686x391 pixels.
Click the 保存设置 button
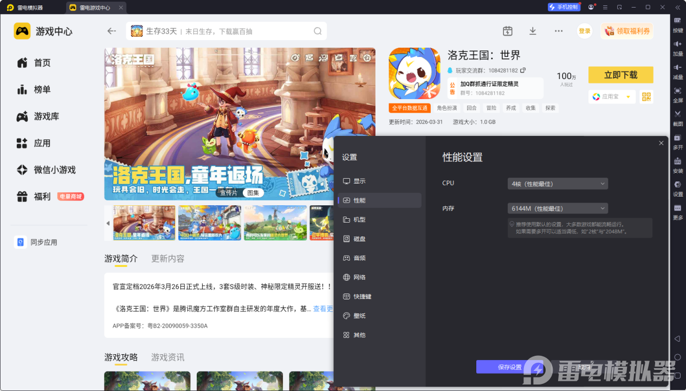click(x=509, y=367)
